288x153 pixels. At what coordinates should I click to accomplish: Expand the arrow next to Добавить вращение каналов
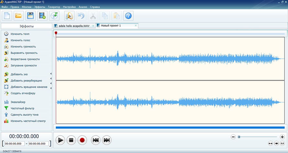pyautogui.click(x=51, y=87)
